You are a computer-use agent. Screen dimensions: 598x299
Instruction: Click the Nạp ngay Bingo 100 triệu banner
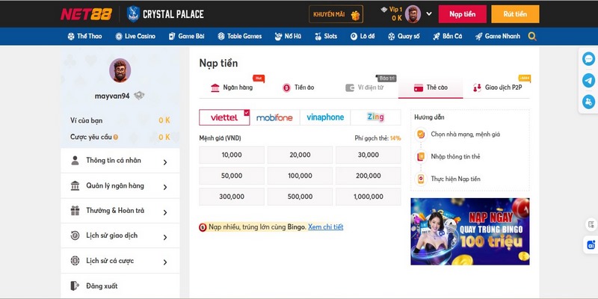(x=470, y=232)
